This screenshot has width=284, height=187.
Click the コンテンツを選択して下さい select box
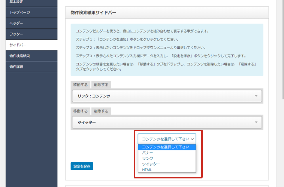(167, 139)
